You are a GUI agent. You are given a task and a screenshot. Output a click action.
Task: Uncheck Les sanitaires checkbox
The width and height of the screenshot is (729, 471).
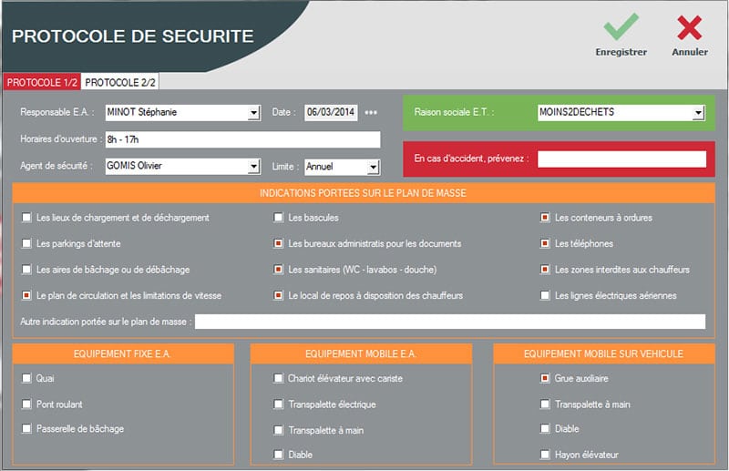279,270
